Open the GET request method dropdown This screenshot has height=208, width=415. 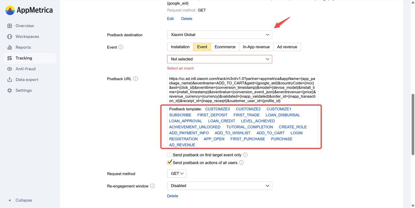(177, 174)
